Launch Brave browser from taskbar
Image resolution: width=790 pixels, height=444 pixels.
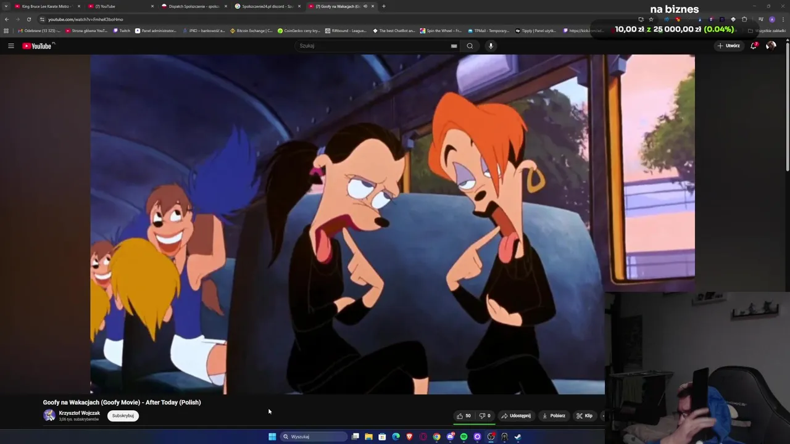[x=409, y=437]
